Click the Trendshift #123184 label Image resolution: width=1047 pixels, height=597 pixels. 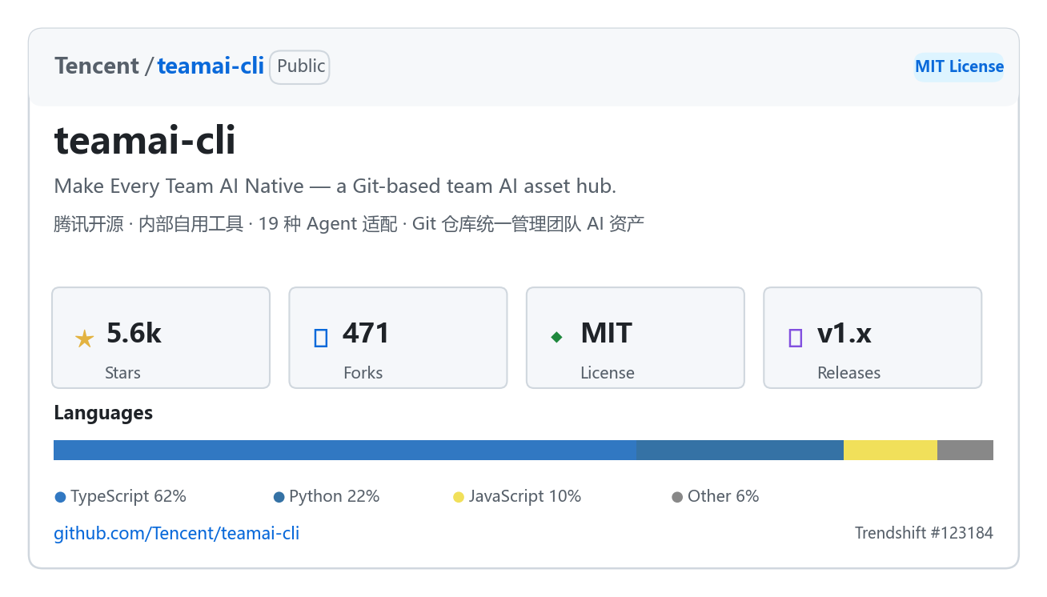924,533
